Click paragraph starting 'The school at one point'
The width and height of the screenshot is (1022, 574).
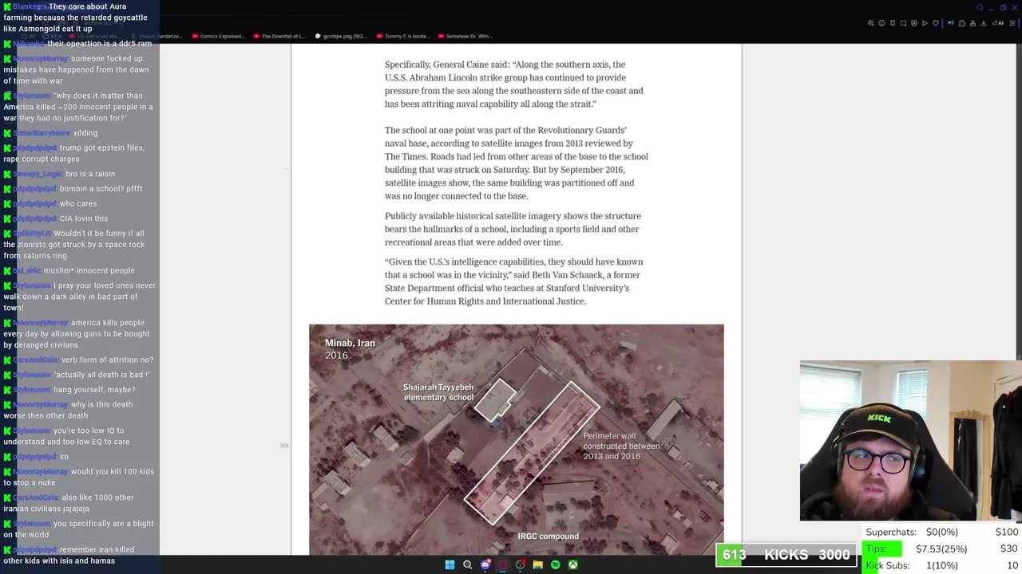click(x=517, y=163)
